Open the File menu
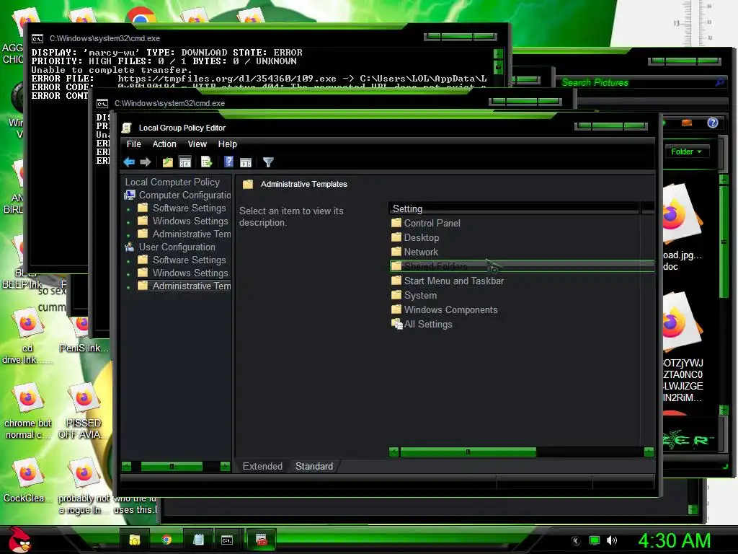Screen dimensions: 738x554 [x=133, y=144]
